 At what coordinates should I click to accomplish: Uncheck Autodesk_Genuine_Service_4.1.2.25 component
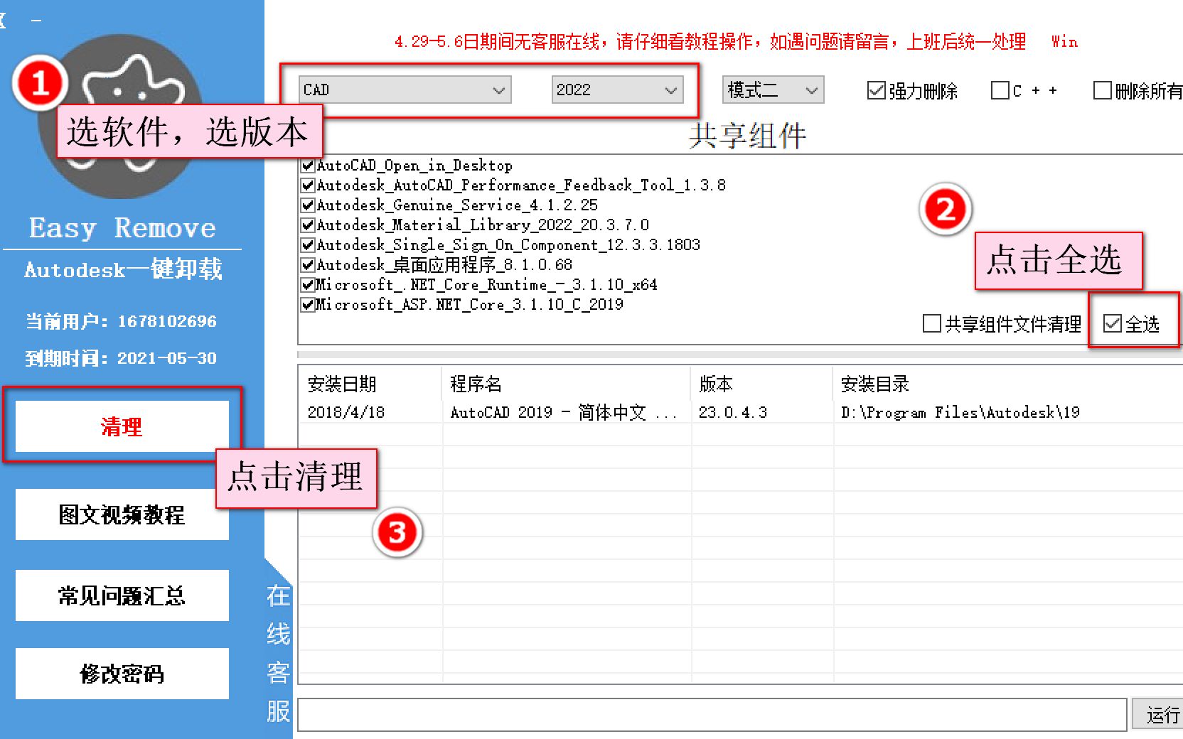(x=307, y=205)
